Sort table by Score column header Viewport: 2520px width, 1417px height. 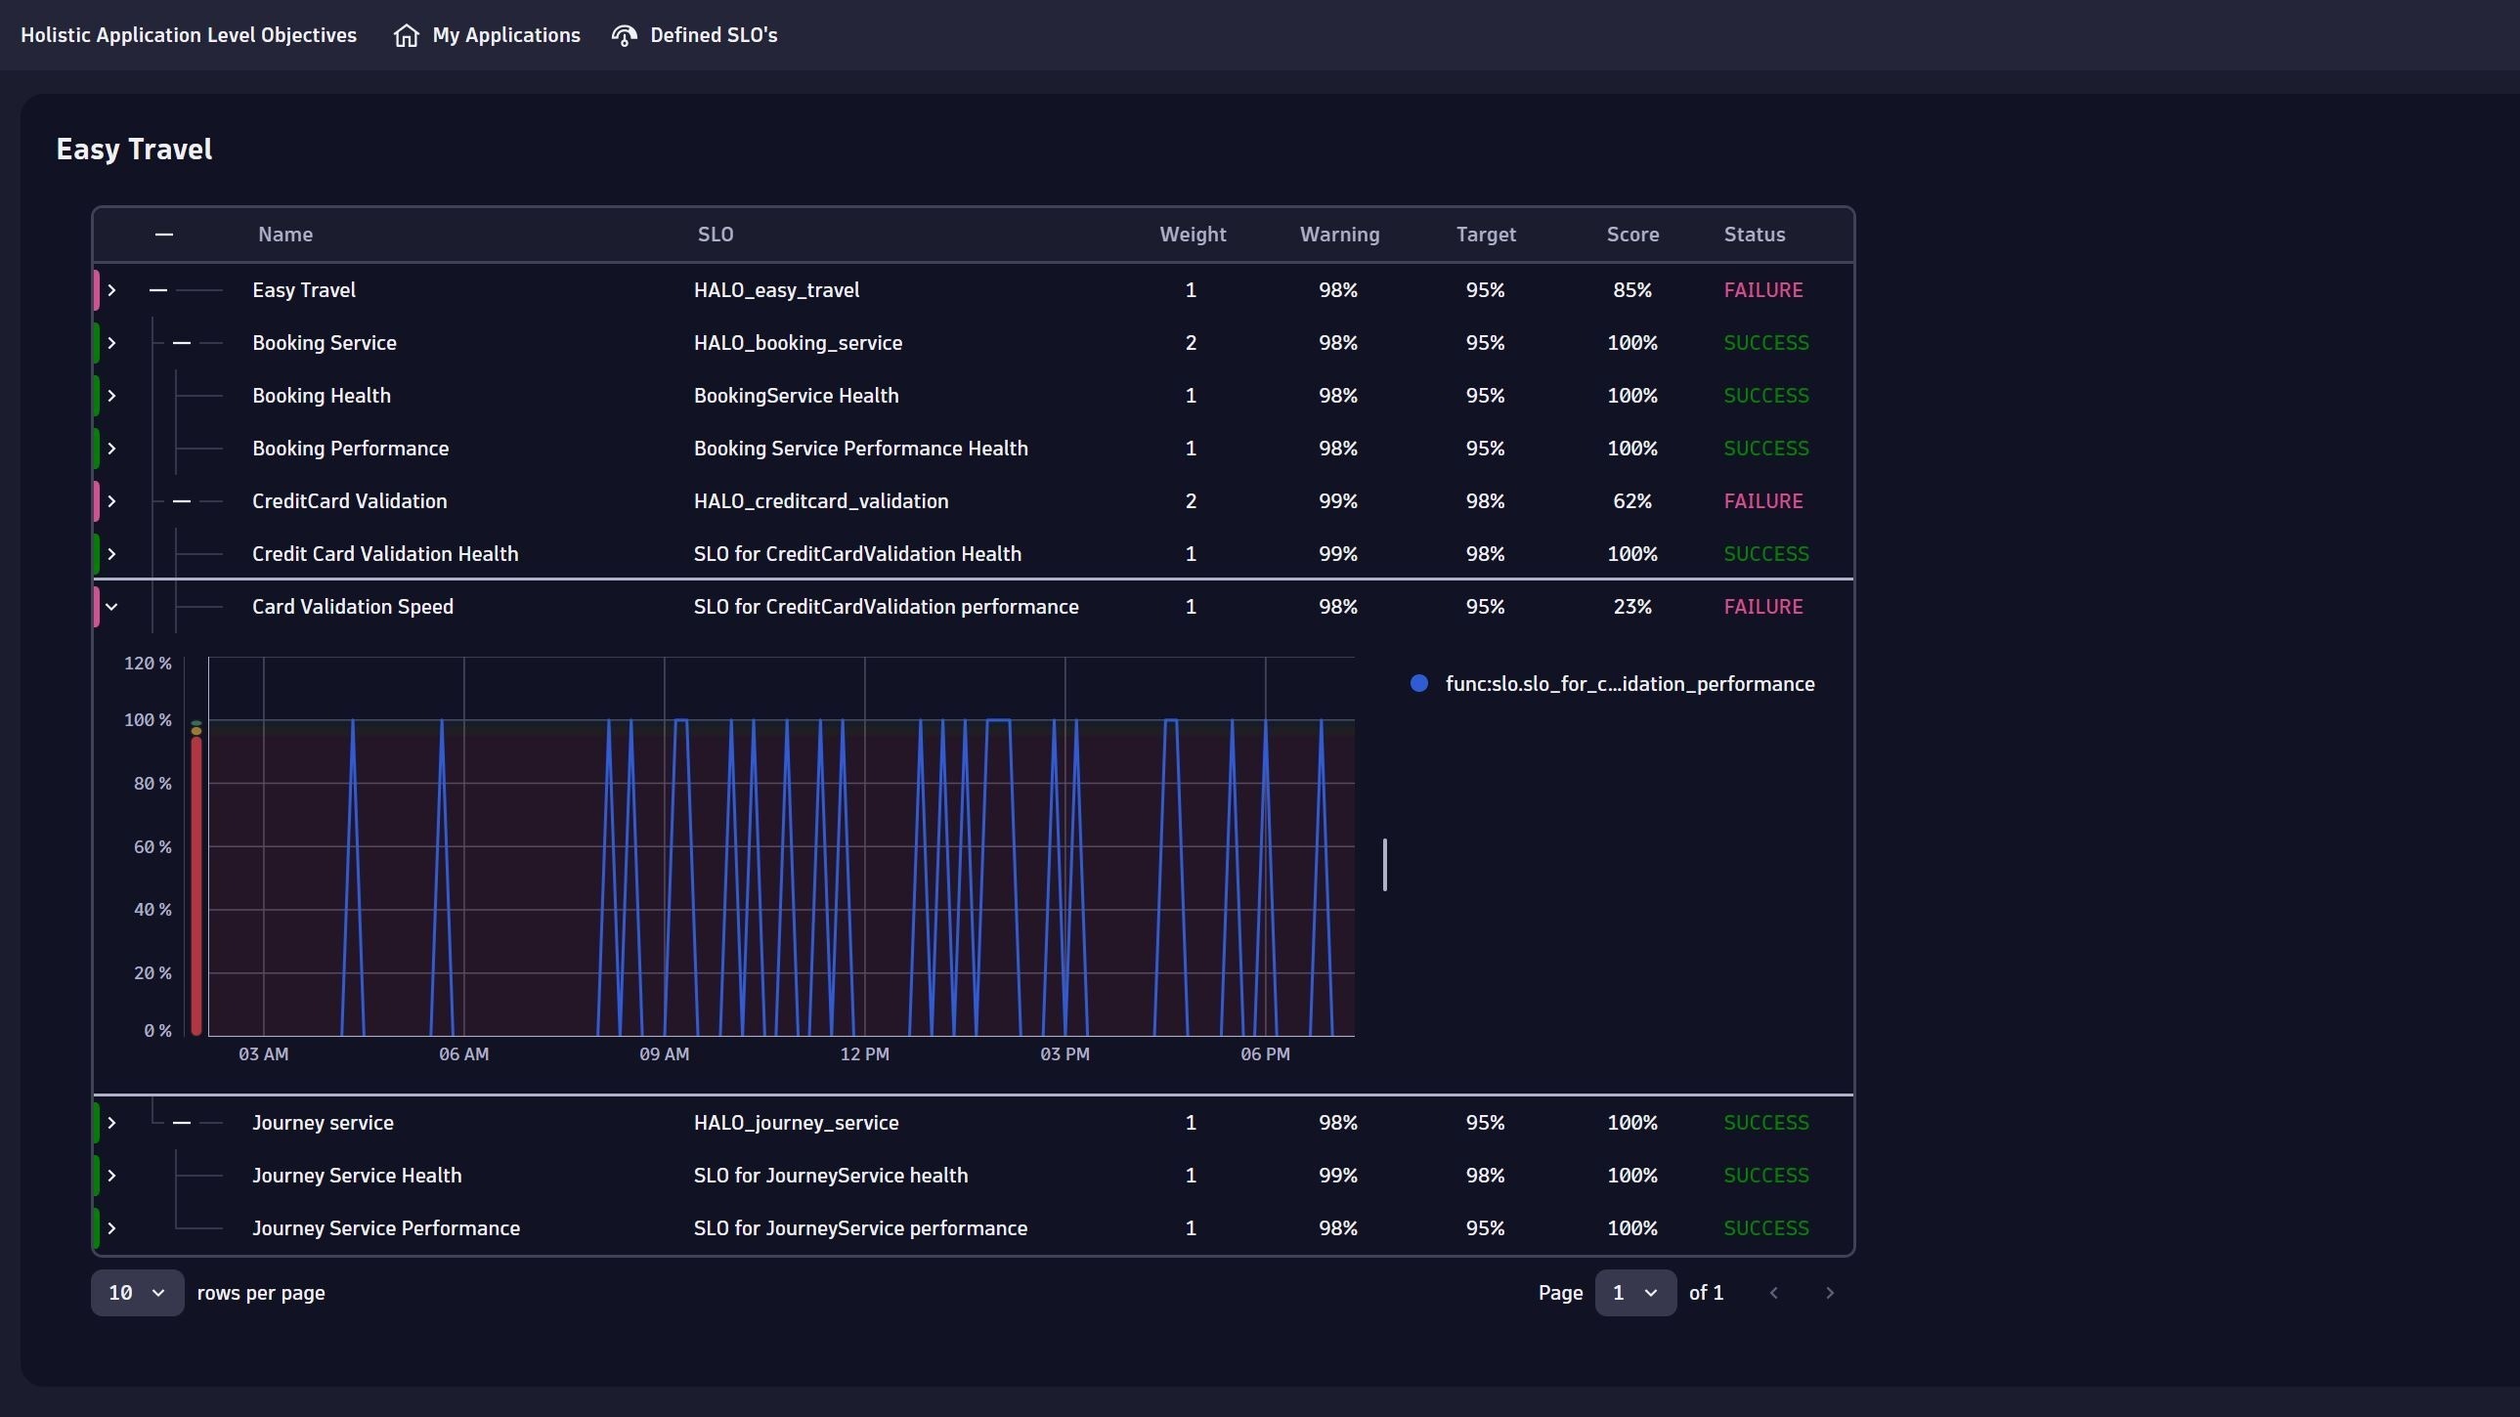[1631, 235]
